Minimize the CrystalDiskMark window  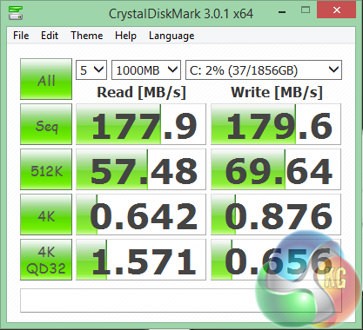coord(282,10)
